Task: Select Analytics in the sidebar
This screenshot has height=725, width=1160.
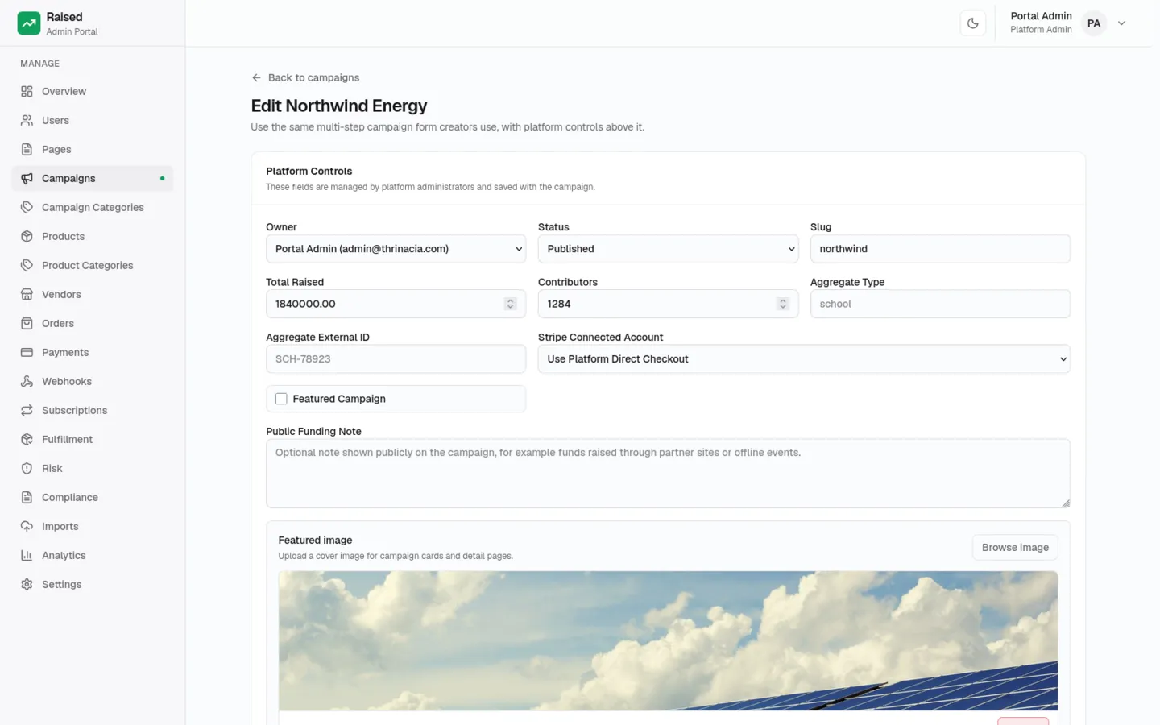Action: [92, 555]
